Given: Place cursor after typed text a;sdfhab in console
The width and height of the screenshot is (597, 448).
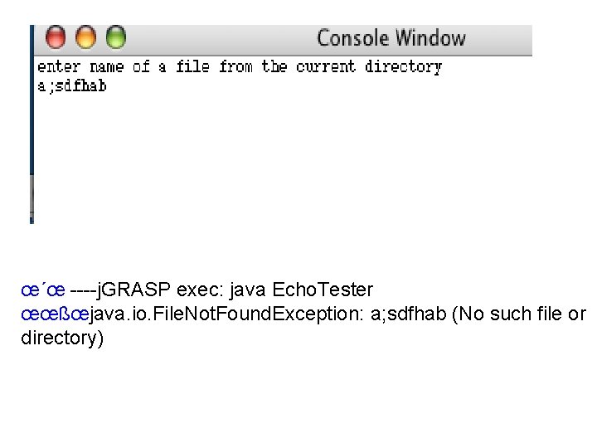Looking at the screenshot, I should click(x=108, y=86).
